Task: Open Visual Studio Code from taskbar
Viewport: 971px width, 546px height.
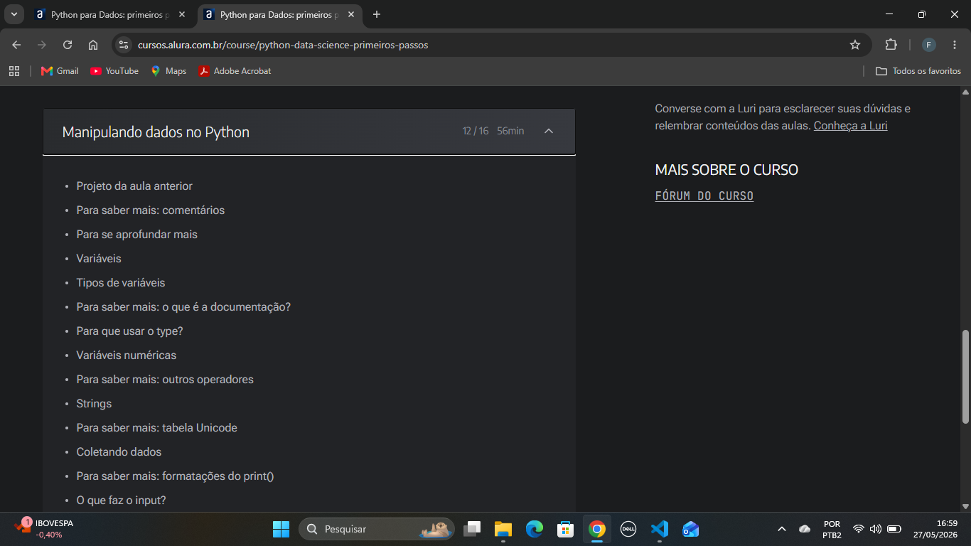Action: (x=660, y=529)
